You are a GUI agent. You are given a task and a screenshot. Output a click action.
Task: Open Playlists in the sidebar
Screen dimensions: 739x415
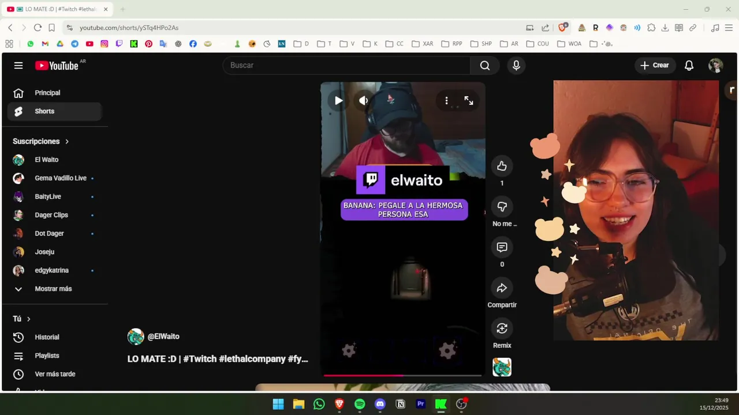[55, 356]
